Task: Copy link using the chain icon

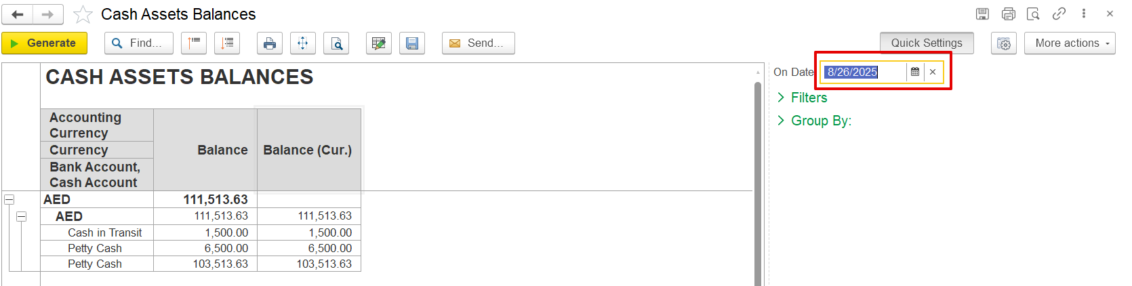Action: [1059, 14]
